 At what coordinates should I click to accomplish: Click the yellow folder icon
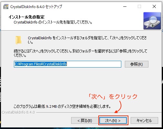click(18, 40)
